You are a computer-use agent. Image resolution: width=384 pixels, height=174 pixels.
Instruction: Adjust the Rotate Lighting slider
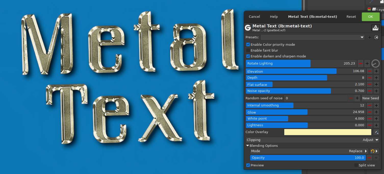tap(301, 64)
